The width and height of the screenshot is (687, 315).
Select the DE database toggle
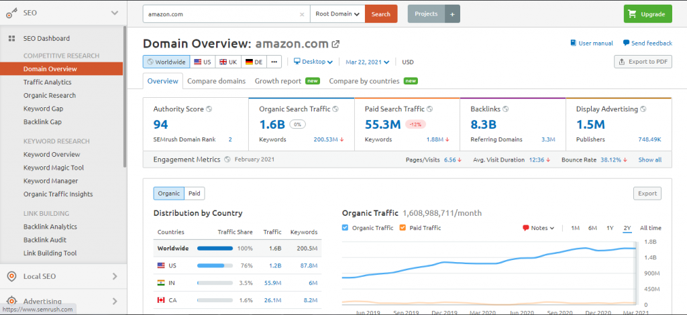click(254, 62)
